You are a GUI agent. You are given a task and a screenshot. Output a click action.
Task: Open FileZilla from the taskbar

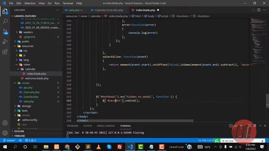click(x=119, y=147)
